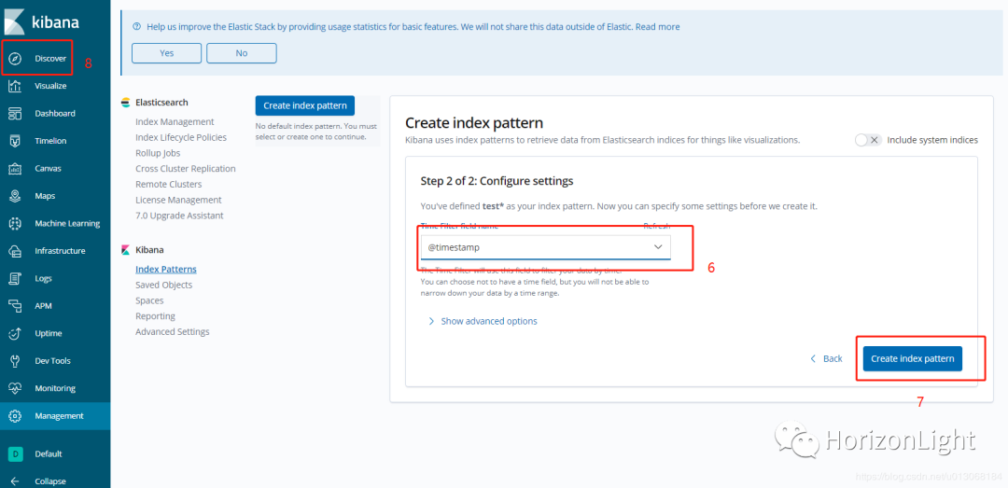The width and height of the screenshot is (1008, 488).
Task: Open Reporting
Action: 155,316
